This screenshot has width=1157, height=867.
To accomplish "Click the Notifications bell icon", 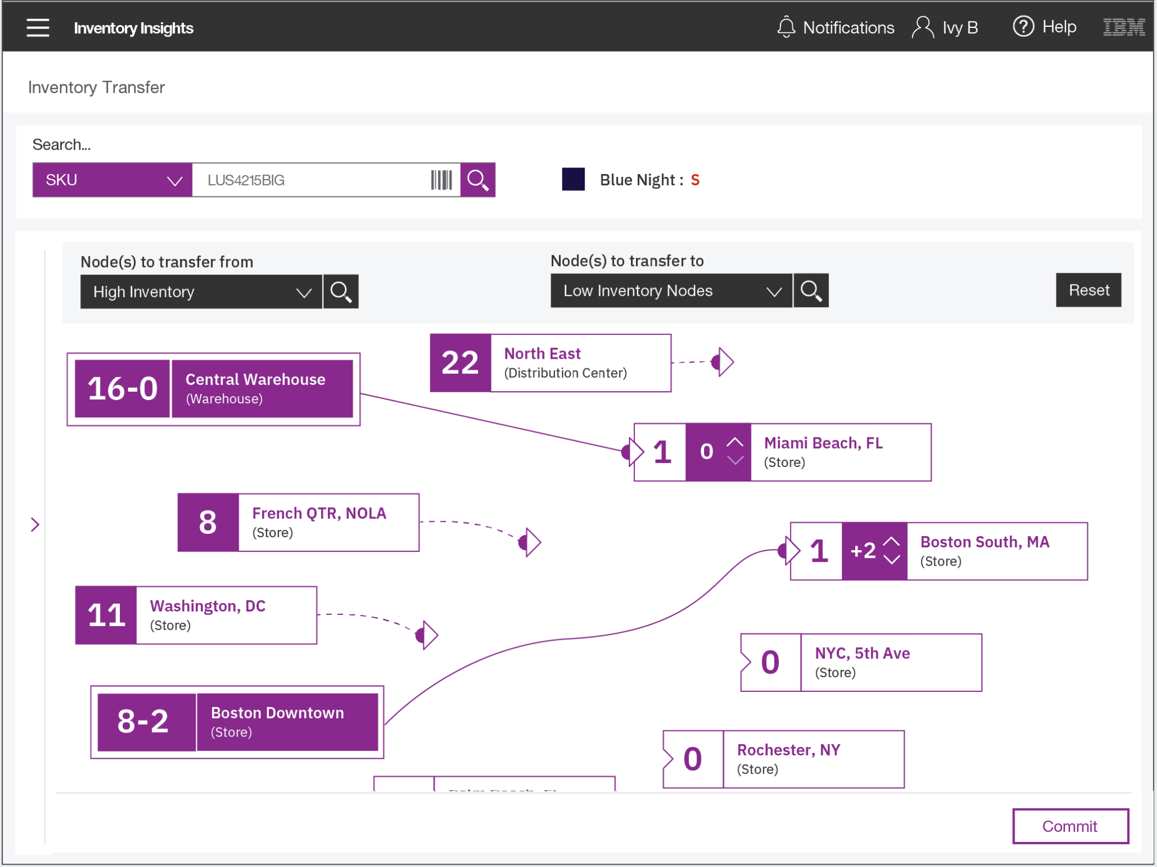I will [x=785, y=27].
